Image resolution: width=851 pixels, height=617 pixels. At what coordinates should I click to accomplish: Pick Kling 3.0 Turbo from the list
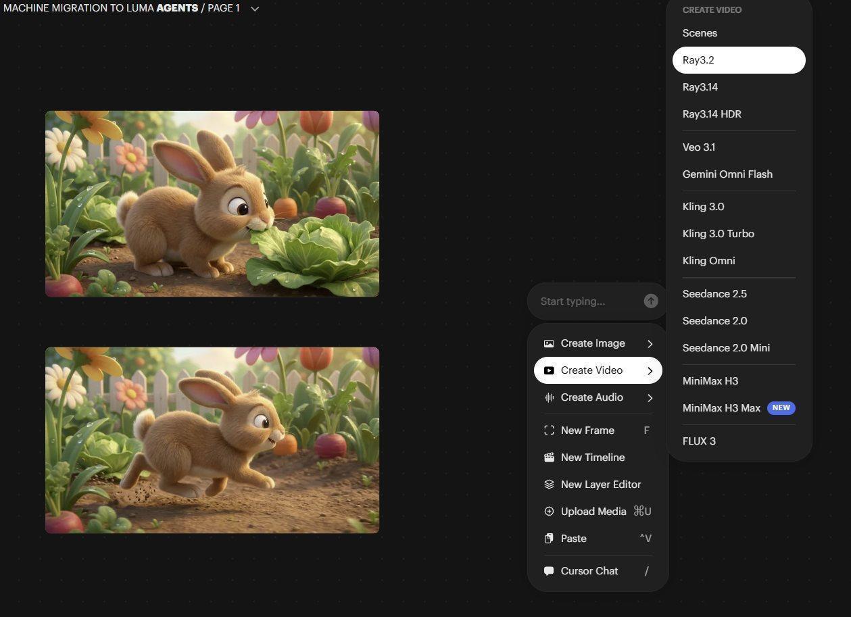pyautogui.click(x=739, y=234)
